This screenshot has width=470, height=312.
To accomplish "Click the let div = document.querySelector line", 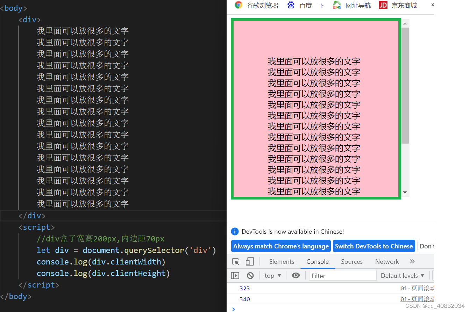I will point(127,250).
